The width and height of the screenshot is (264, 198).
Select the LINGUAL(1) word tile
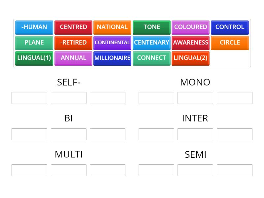34,58
